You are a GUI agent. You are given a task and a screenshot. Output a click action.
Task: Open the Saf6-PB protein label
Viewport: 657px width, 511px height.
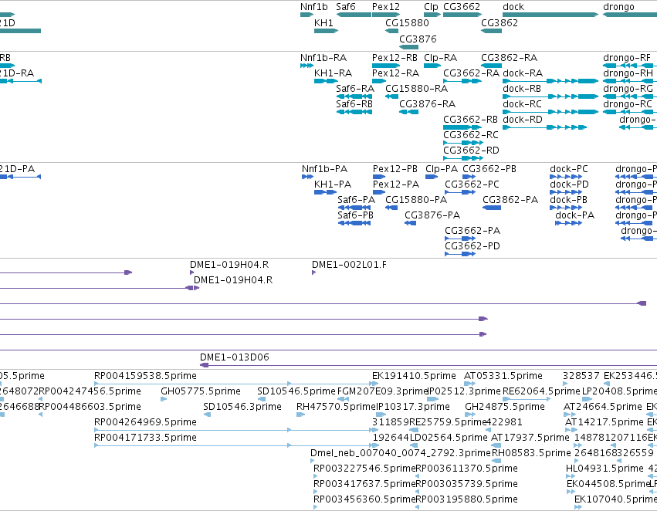355,215
